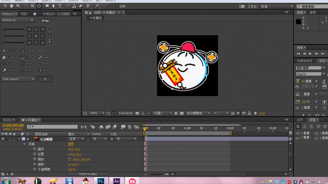
Task: Run the BURST Motion tool
Action: coord(45,51)
